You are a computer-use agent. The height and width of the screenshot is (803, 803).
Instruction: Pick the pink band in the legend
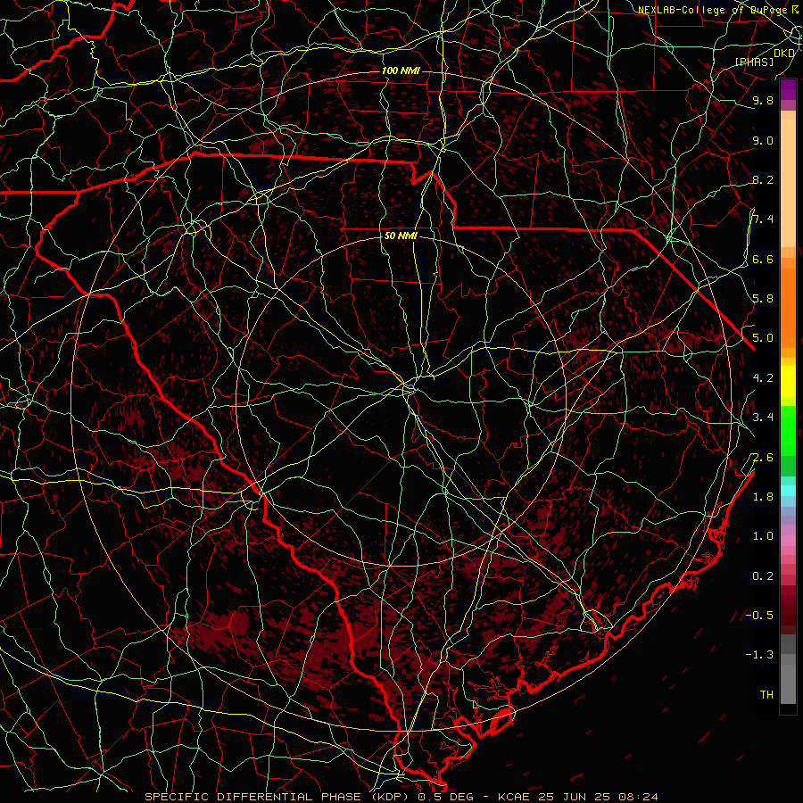coord(788,541)
